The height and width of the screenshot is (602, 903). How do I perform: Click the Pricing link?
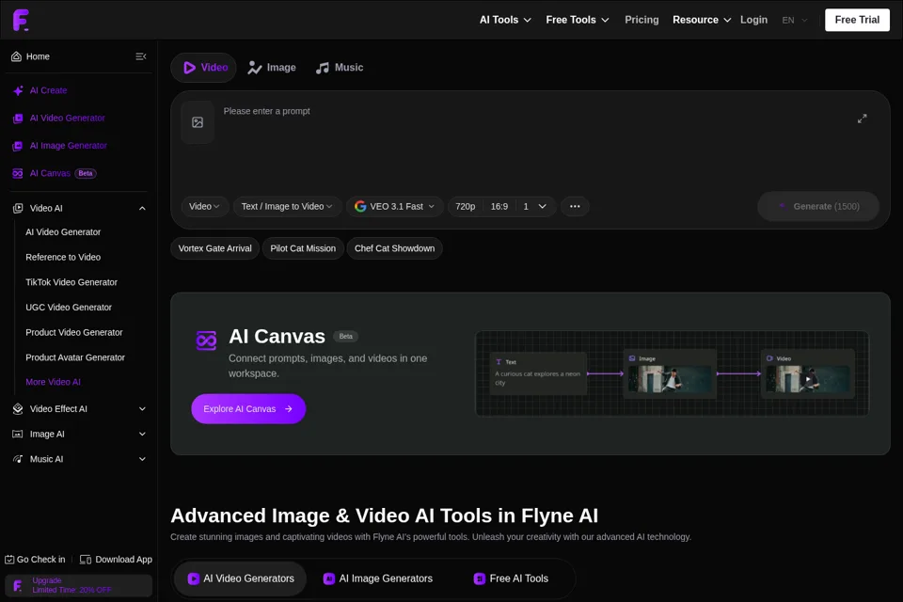coord(642,20)
